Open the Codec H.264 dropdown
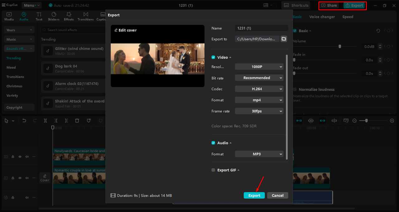 tap(259, 89)
